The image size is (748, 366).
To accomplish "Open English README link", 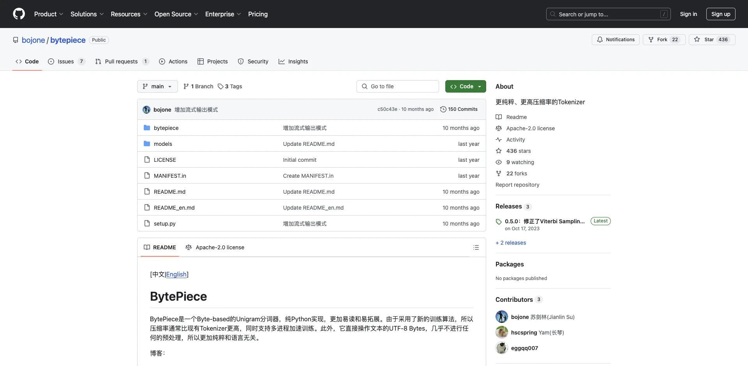I will (176, 274).
